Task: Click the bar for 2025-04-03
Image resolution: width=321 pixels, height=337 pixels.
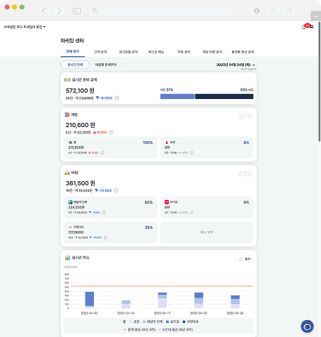Action: point(90,300)
